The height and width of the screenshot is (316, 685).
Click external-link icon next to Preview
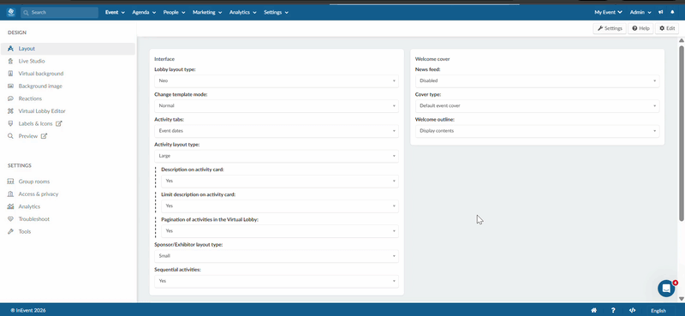coord(44,136)
